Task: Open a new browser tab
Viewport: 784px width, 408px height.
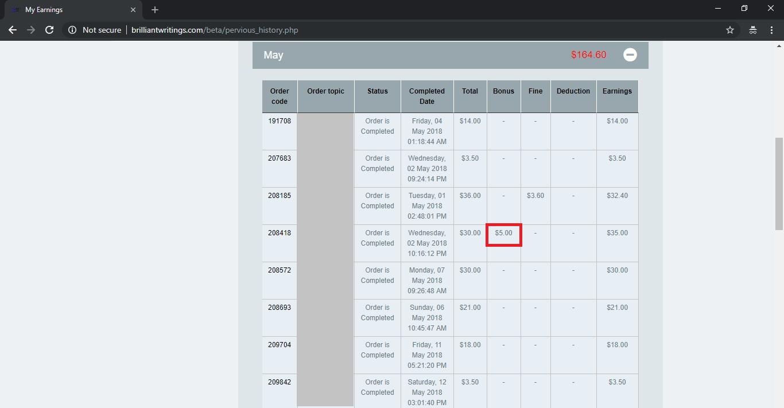Action: click(155, 10)
